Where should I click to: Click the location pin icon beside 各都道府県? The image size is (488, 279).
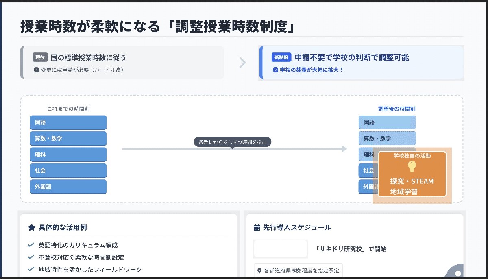coord(259,270)
